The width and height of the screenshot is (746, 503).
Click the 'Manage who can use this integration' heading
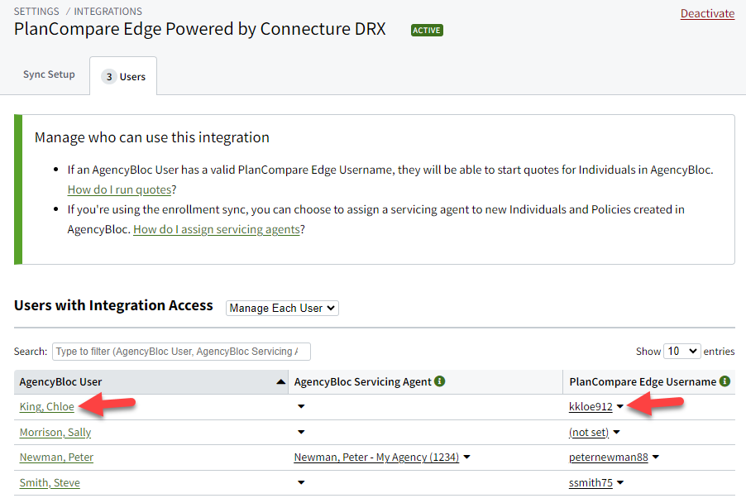(152, 137)
